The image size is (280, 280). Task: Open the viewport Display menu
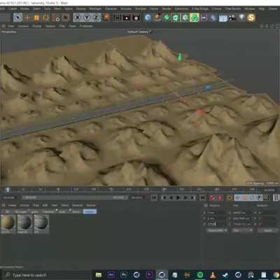pos(37,26)
